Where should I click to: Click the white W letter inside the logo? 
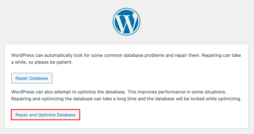[127, 23]
